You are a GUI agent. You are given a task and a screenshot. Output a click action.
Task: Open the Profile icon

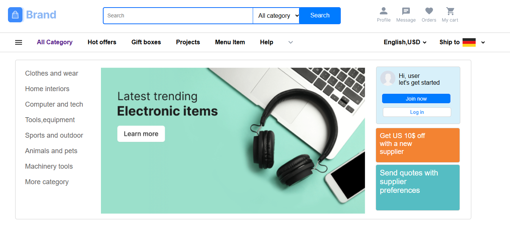pyautogui.click(x=384, y=11)
